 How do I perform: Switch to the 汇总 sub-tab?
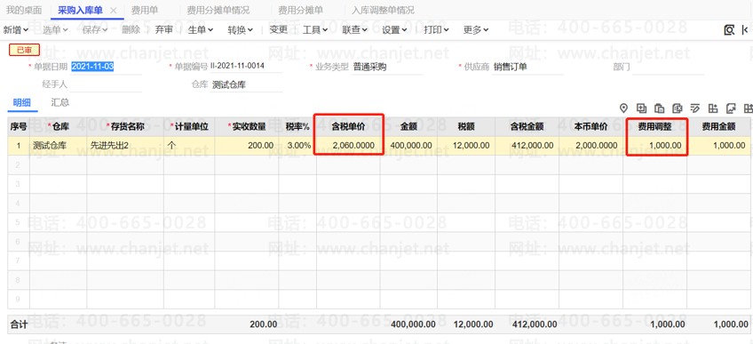pos(60,102)
